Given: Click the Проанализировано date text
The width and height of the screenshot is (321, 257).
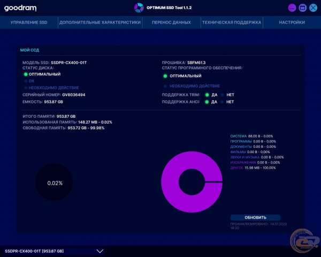Looking at the screenshot, I should click(258, 226).
